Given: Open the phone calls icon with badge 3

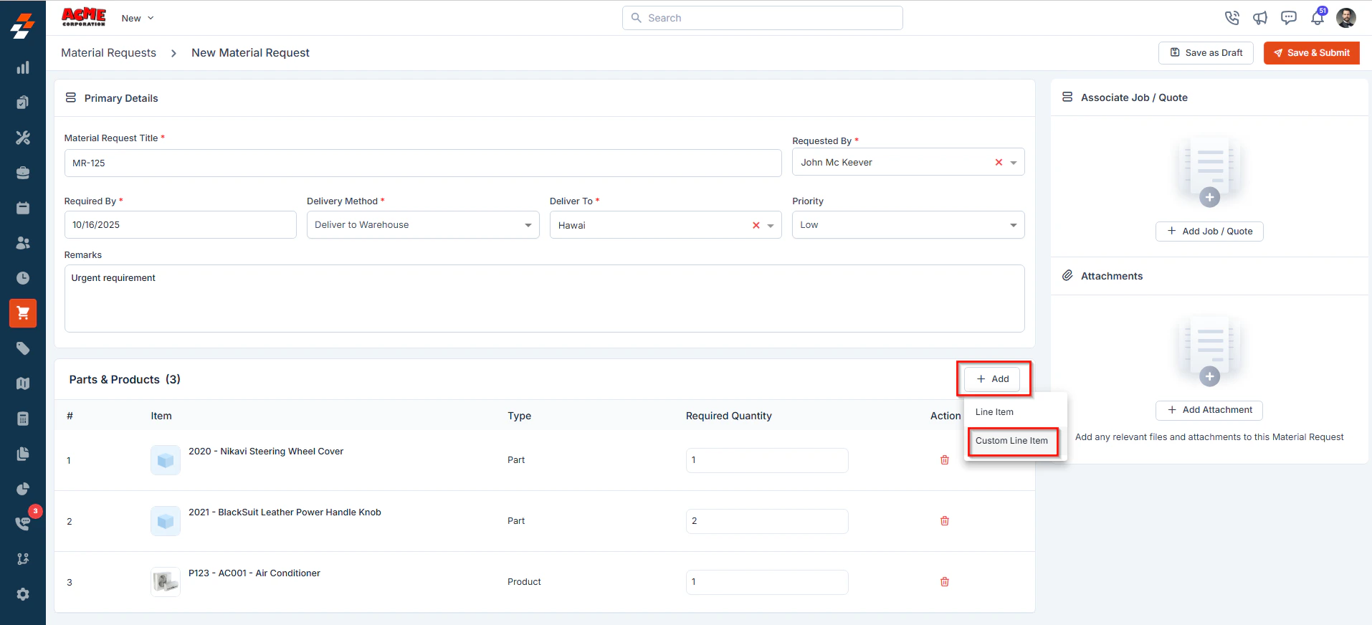Looking at the screenshot, I should (x=23, y=523).
